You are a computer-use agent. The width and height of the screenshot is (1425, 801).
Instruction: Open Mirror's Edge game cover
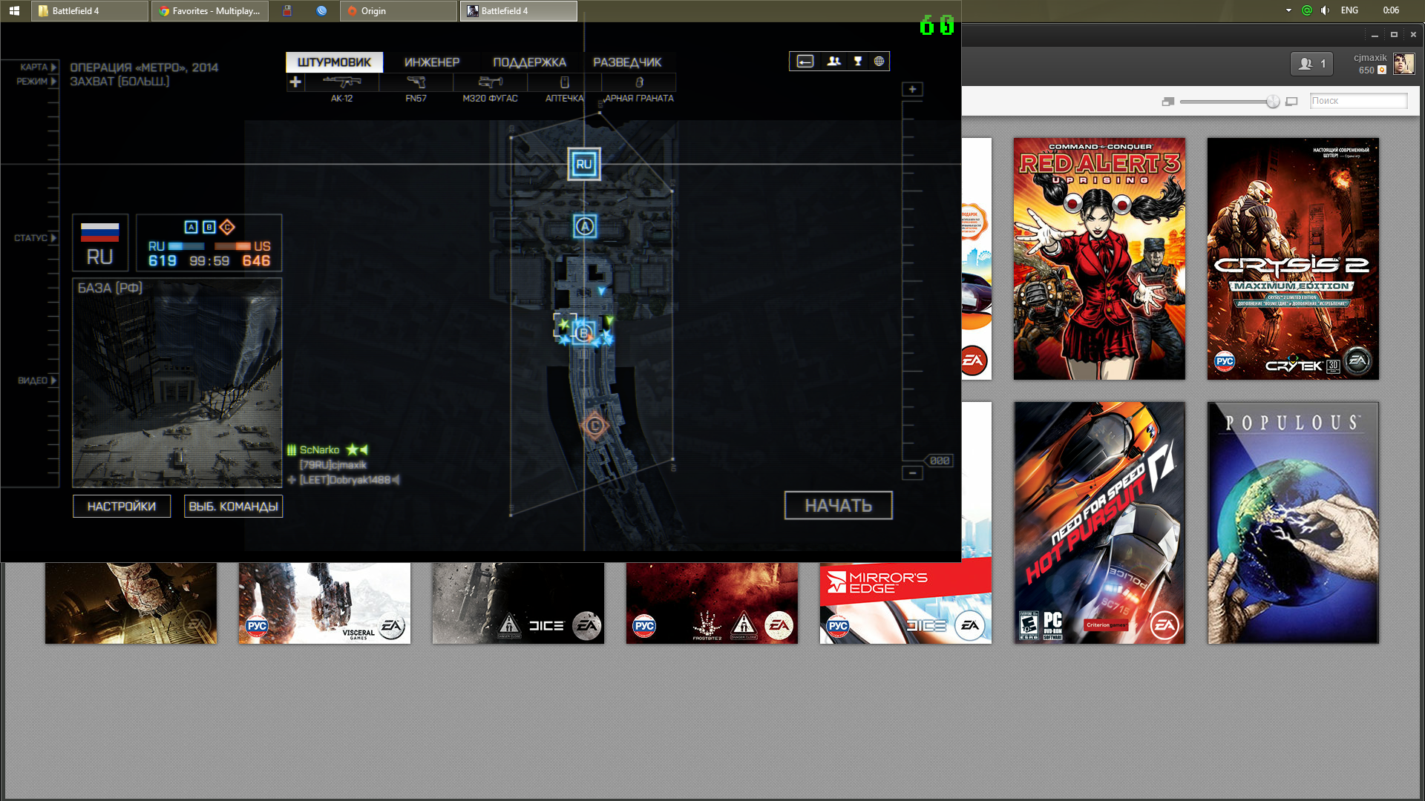click(x=905, y=603)
